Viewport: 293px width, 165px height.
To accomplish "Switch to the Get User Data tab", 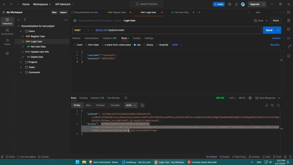I will tap(180, 12).
